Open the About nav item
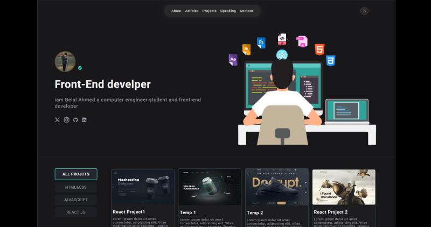 (176, 11)
